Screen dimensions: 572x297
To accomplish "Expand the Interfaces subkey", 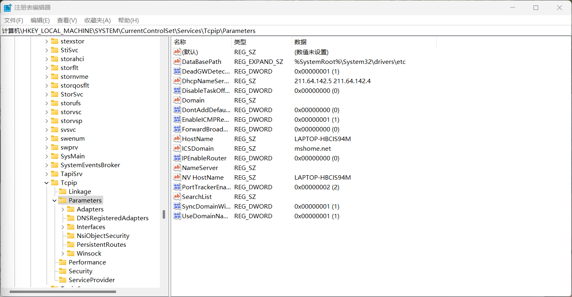I will point(63,227).
